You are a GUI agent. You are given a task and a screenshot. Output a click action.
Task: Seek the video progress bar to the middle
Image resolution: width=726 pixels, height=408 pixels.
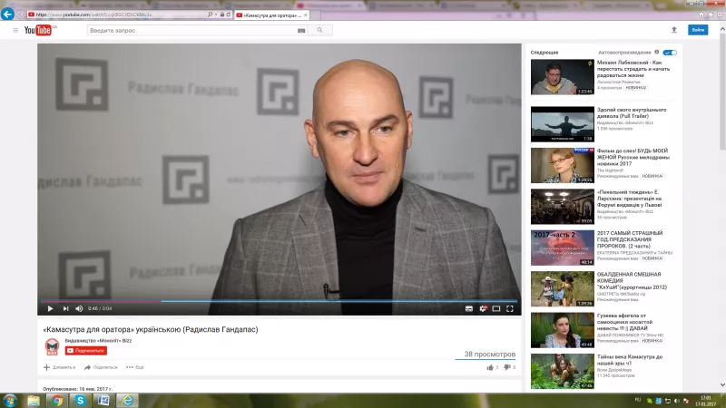tap(280, 301)
